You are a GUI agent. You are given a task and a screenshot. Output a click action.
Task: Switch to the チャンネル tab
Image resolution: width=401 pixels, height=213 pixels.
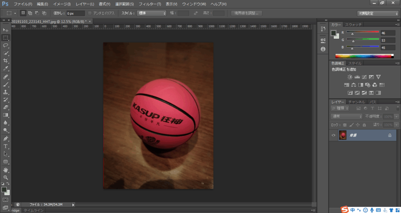pyautogui.click(x=356, y=102)
